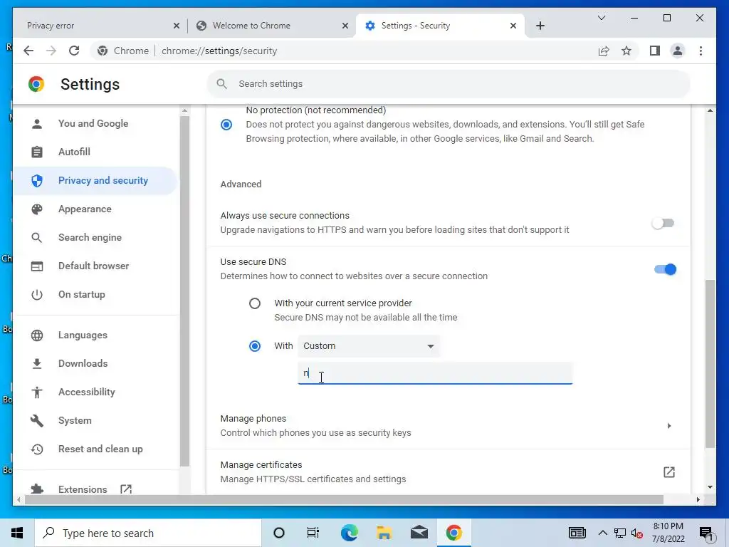Open Task View on the taskbar
729x547 pixels.
pos(313,533)
